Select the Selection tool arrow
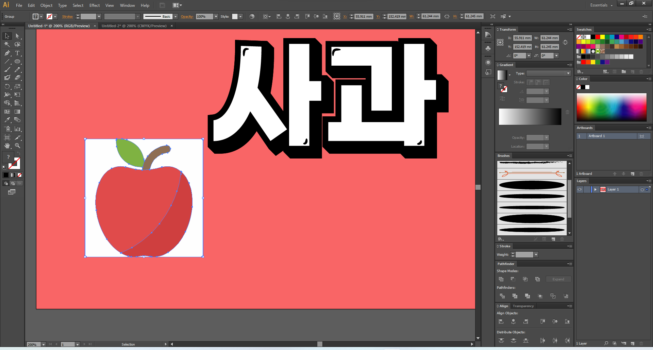 pos(7,36)
